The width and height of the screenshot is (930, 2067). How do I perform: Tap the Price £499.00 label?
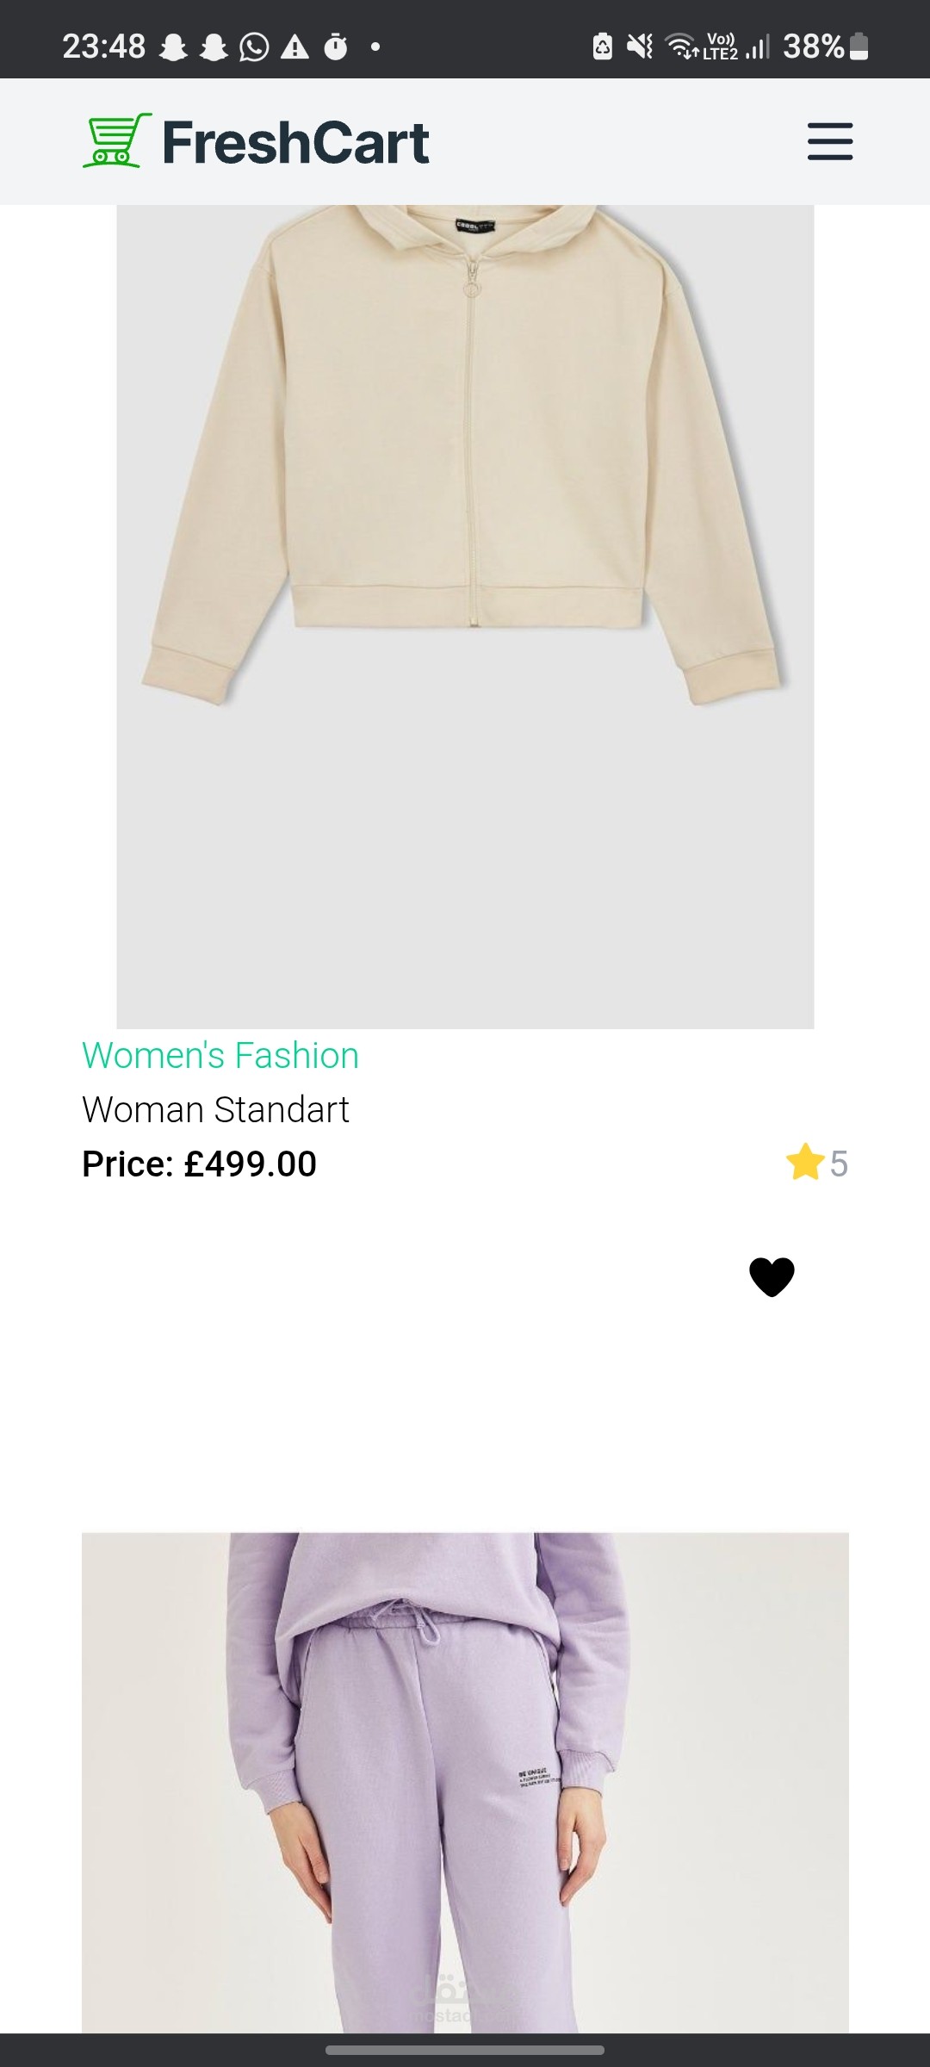click(x=199, y=1164)
